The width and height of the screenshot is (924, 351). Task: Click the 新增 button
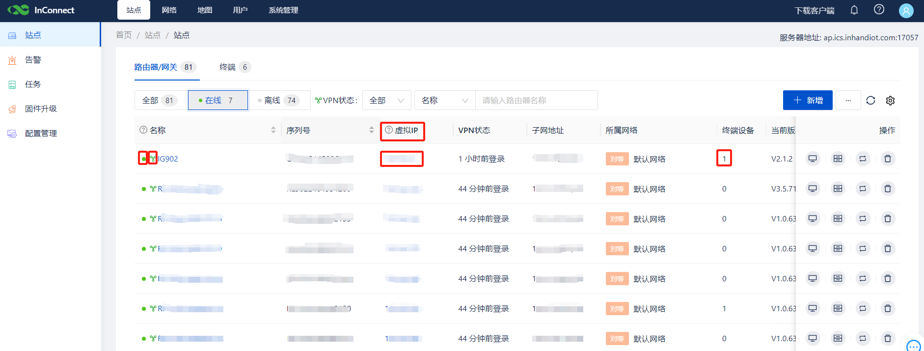(807, 100)
